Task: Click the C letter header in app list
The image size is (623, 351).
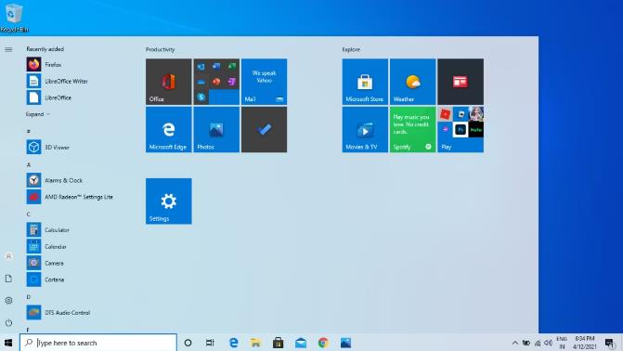Action: pos(29,214)
